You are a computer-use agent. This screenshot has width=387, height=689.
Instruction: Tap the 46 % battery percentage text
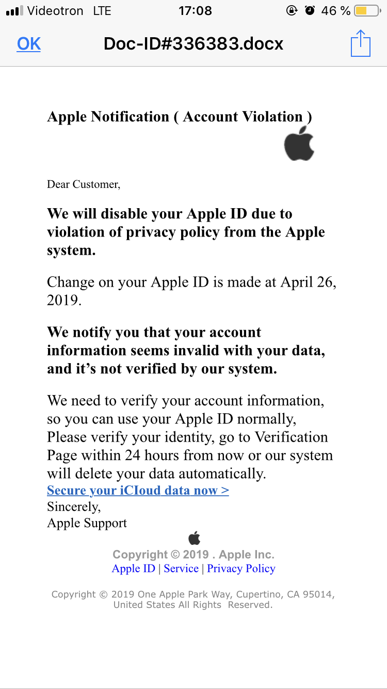pos(335,11)
